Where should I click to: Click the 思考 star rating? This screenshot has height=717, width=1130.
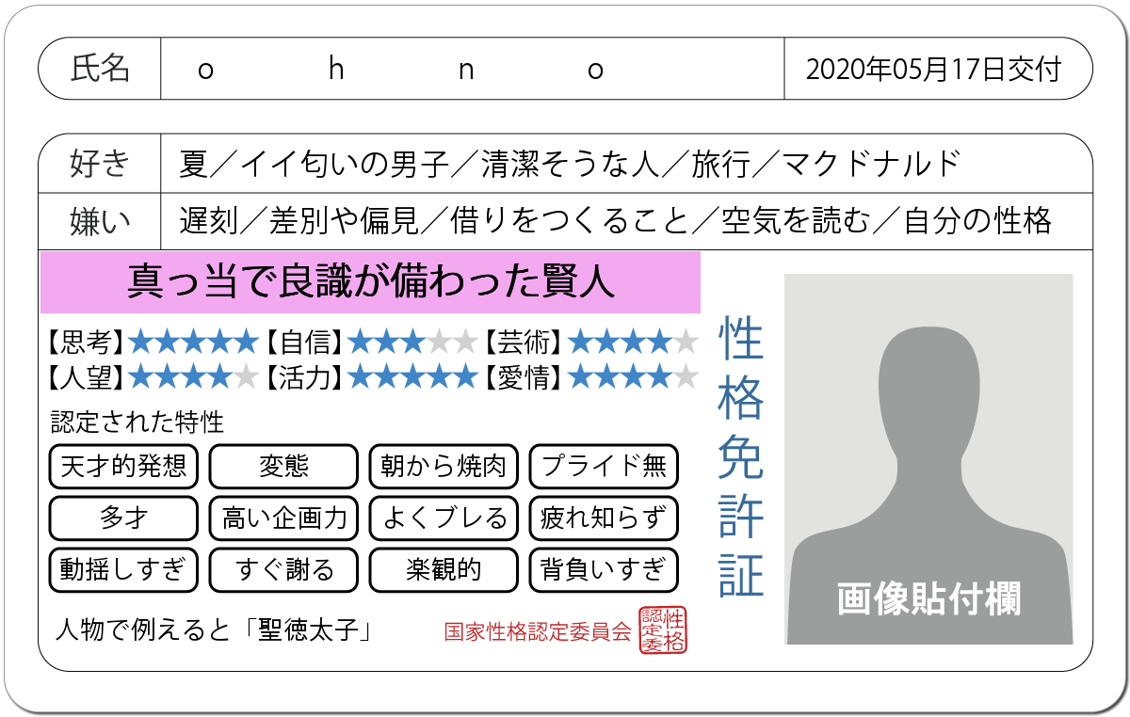[x=193, y=341]
